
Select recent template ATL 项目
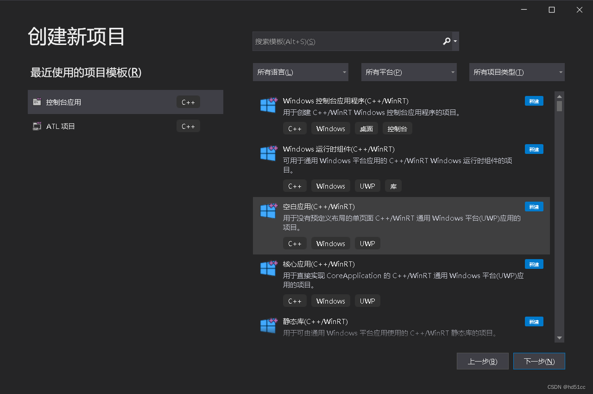tap(126, 126)
